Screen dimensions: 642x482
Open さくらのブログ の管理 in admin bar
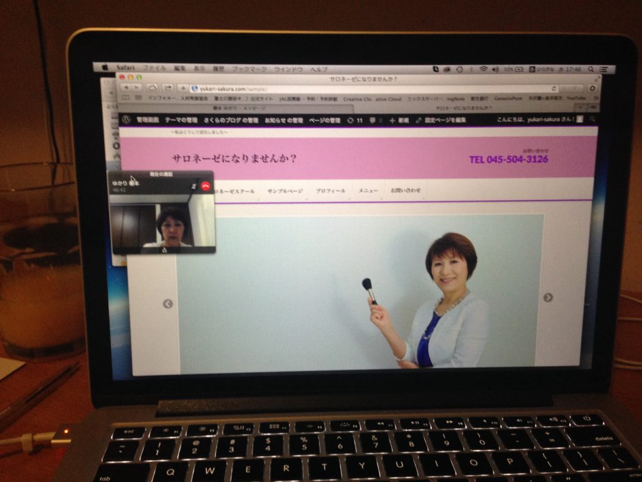[231, 120]
